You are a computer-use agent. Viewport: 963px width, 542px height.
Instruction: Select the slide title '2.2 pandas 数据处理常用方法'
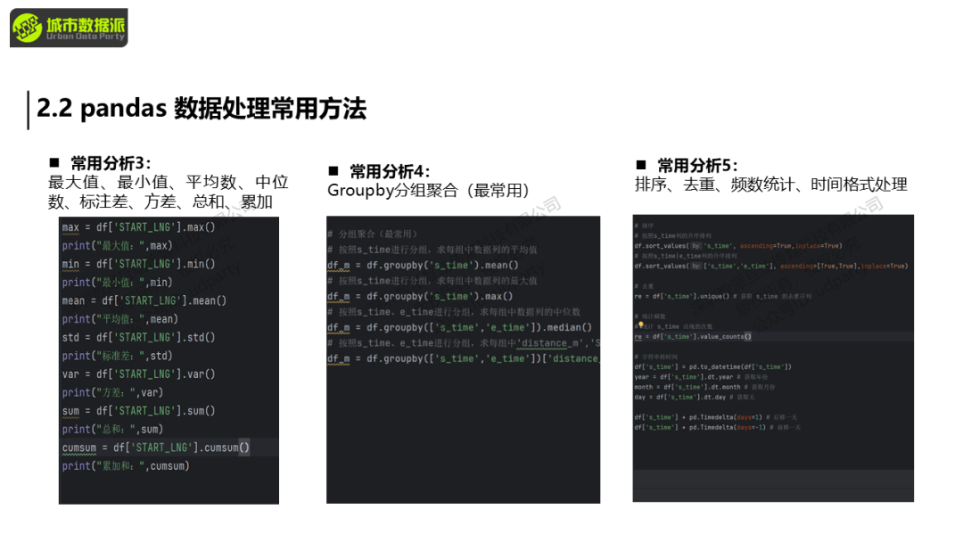(x=201, y=109)
